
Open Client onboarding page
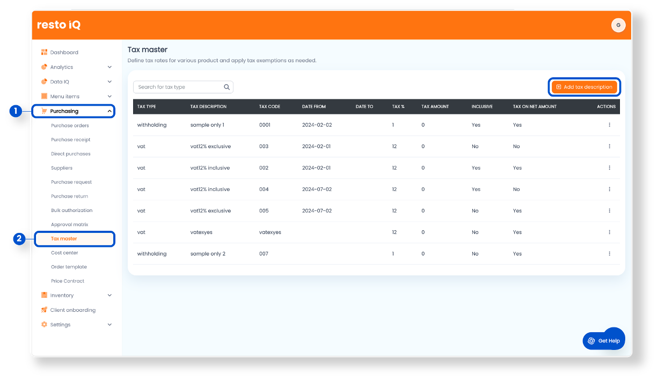72,310
